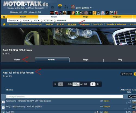Image resolution: width=136 pixels, height=113 pixels.
Task: Click game-junkiez profile avatar
Action: (x=73, y=7)
